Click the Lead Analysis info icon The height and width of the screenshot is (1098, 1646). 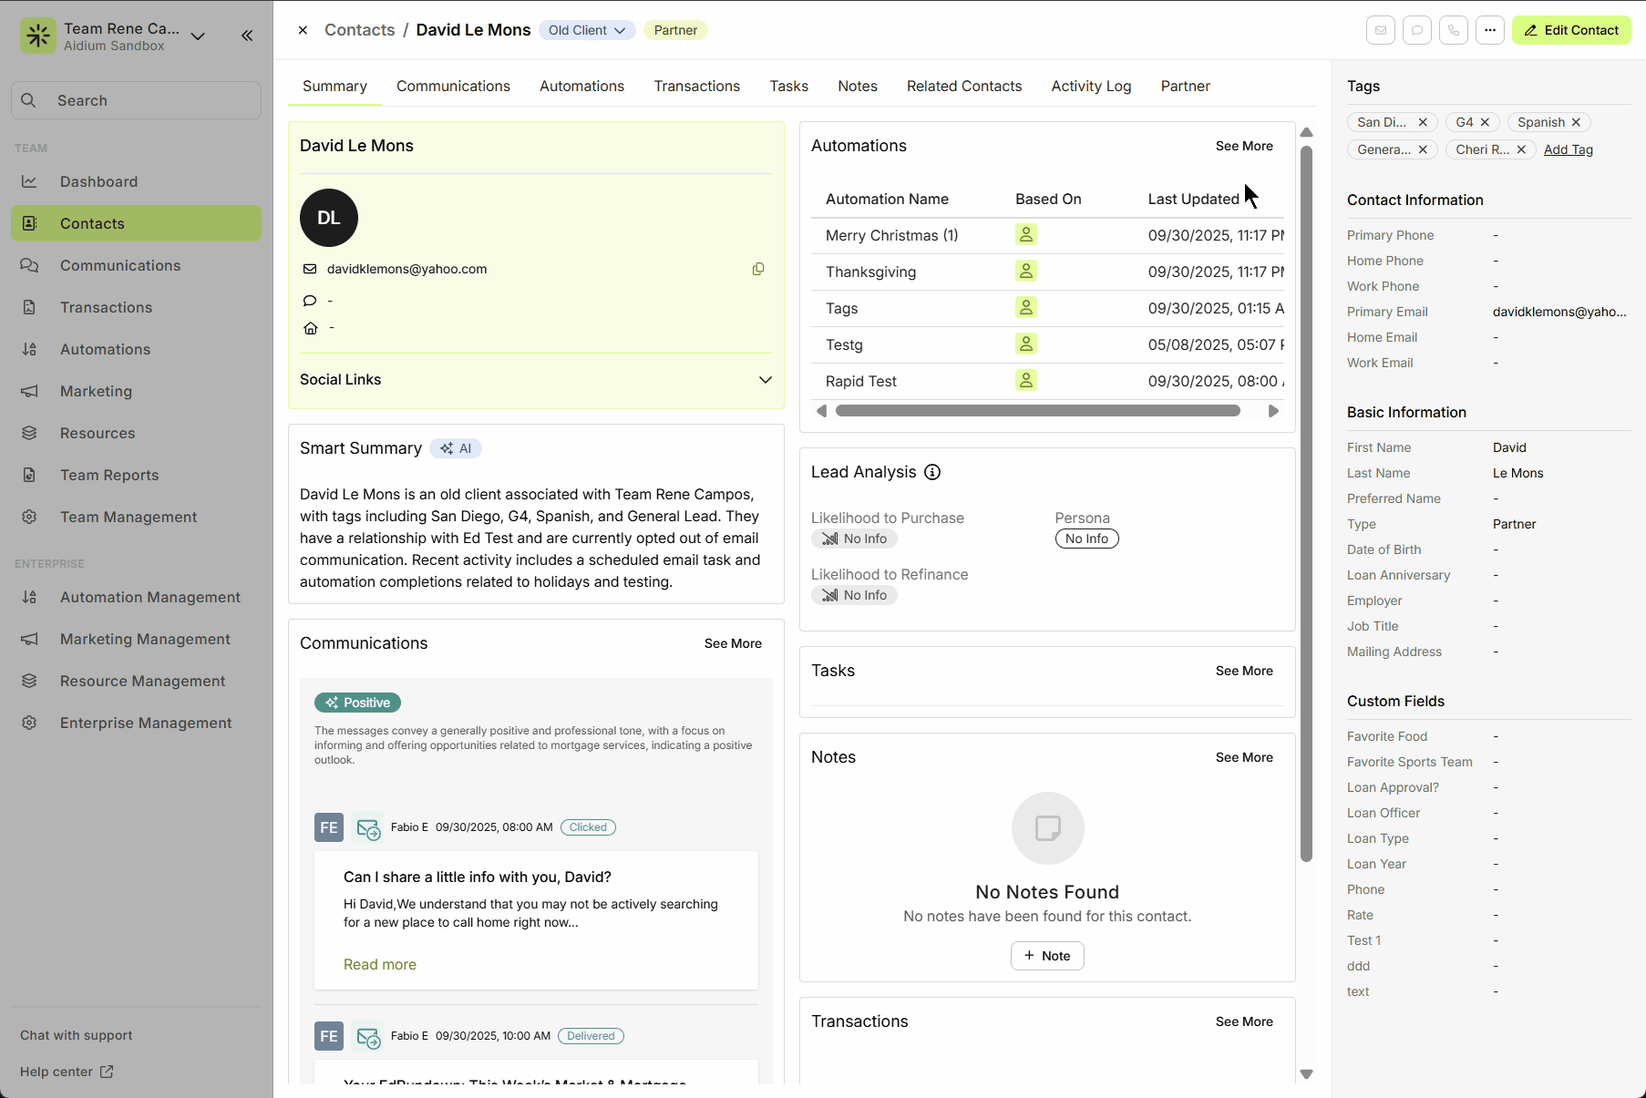(932, 472)
